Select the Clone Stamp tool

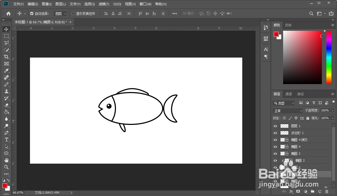(6, 91)
